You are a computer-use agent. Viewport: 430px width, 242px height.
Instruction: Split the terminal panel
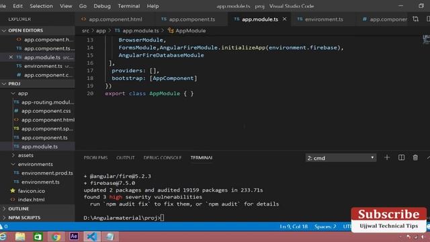point(401,157)
